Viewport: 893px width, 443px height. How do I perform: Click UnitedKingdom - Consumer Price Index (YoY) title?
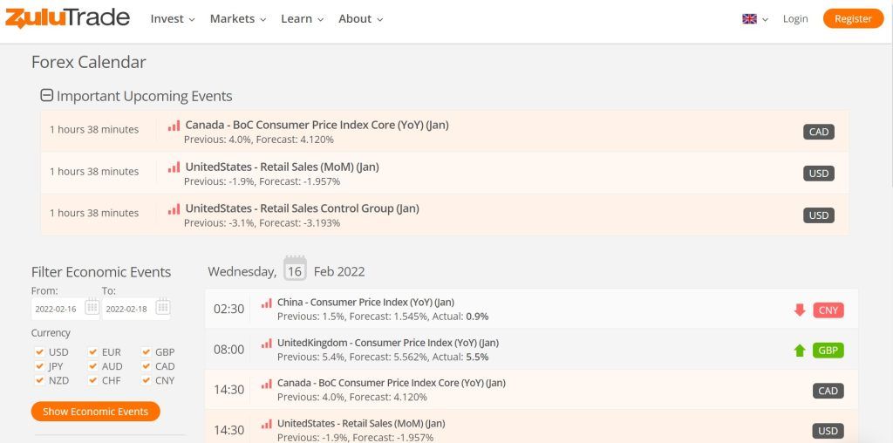point(388,343)
